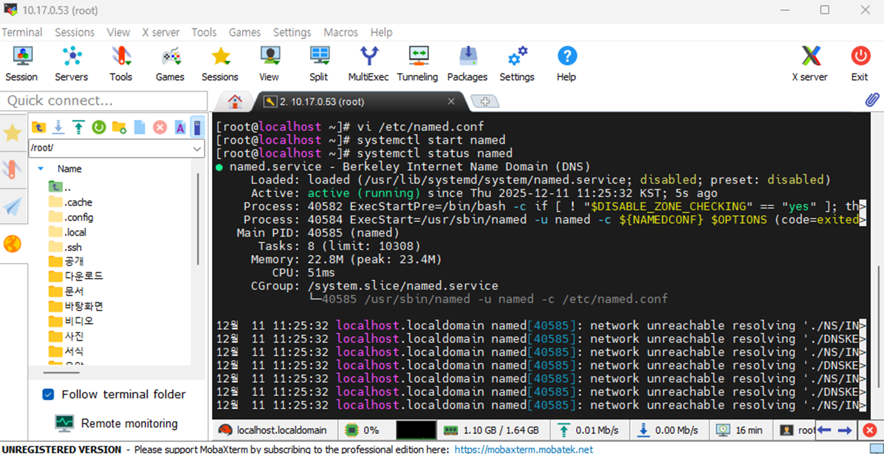The height and width of the screenshot is (454, 884).
Task: Open the X server menu in the menu bar
Action: (161, 32)
